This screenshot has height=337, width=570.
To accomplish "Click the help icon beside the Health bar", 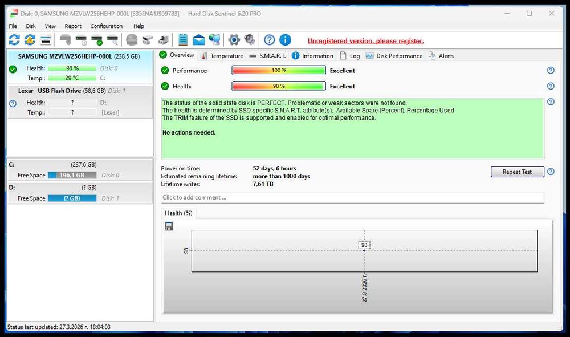I will click(x=551, y=86).
